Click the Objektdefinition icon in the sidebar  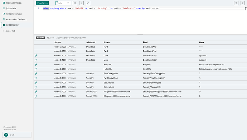4,3
